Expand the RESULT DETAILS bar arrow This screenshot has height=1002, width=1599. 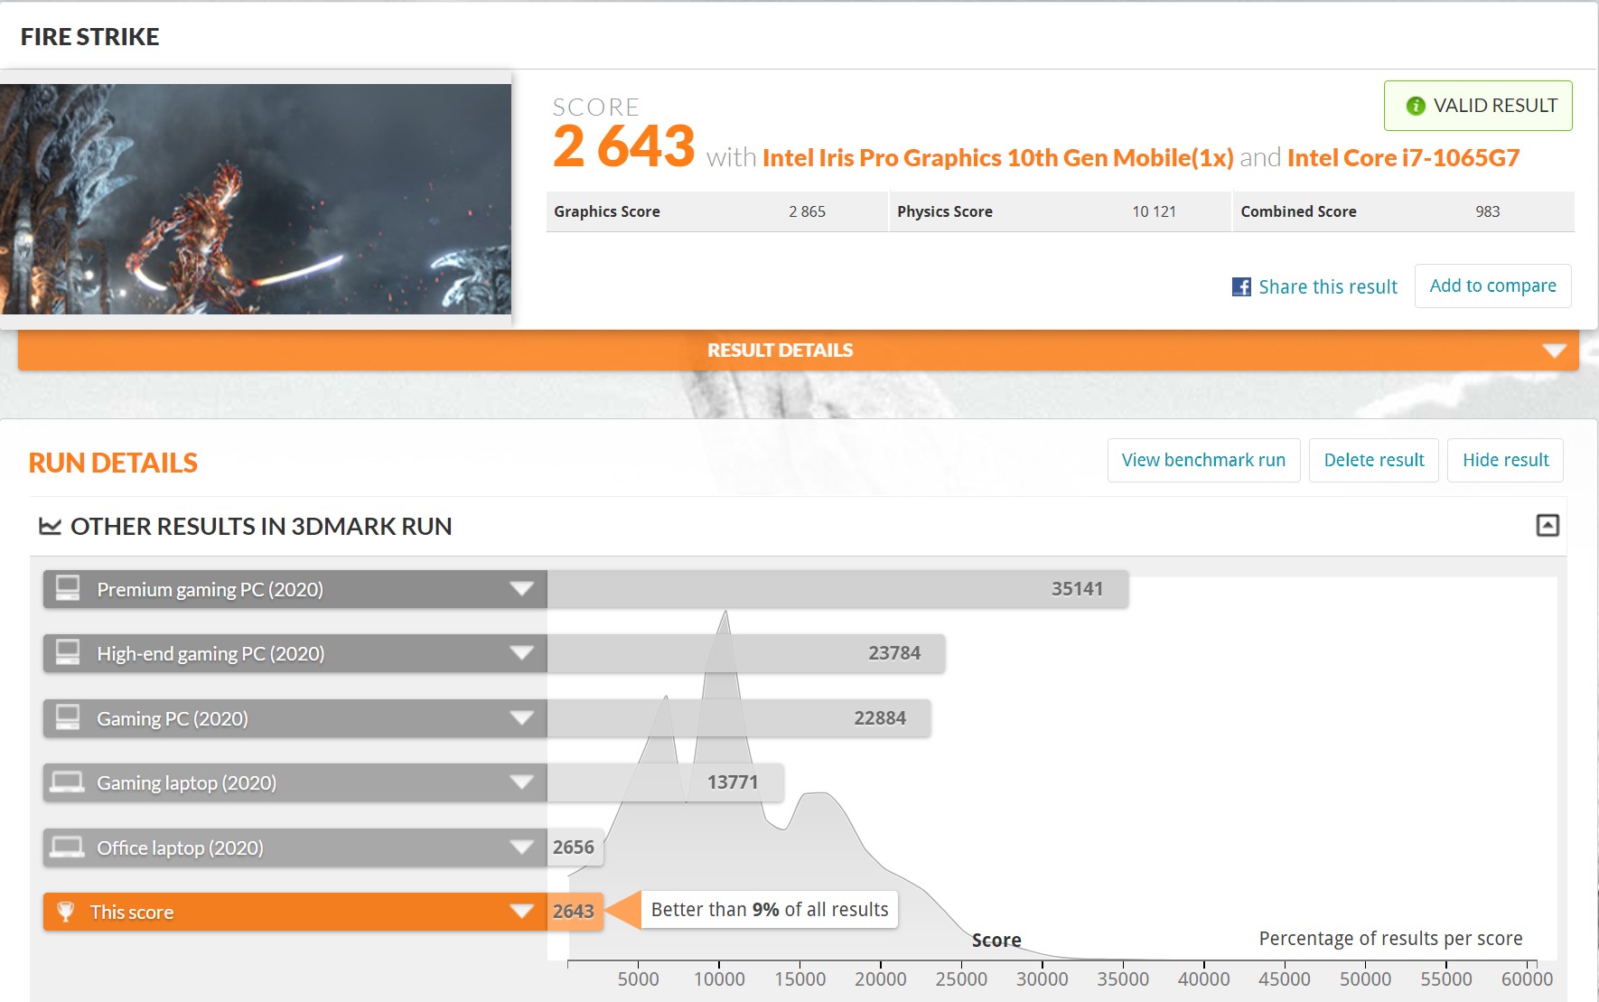pos(1554,351)
